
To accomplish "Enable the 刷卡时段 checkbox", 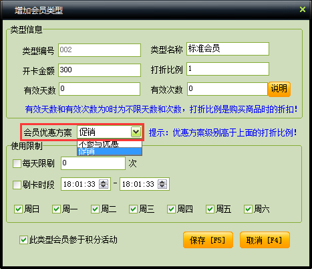I will point(17,185).
